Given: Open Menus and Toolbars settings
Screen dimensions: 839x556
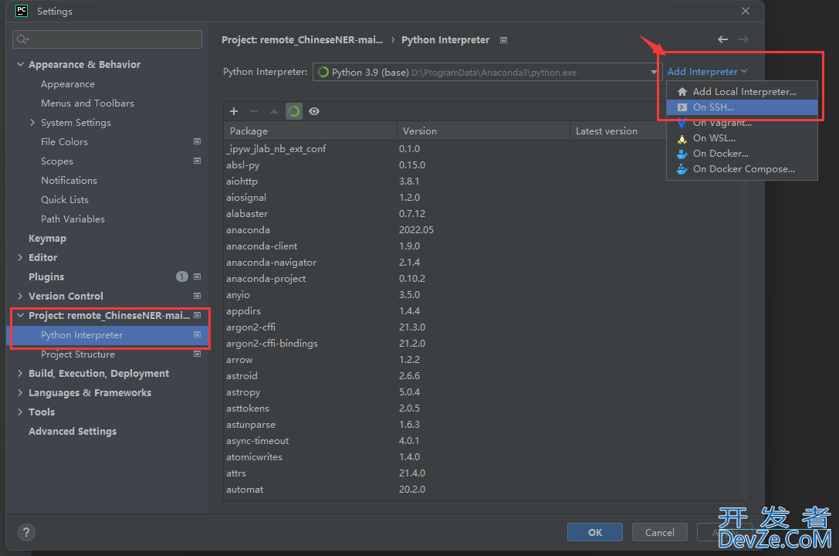Looking at the screenshot, I should (87, 103).
